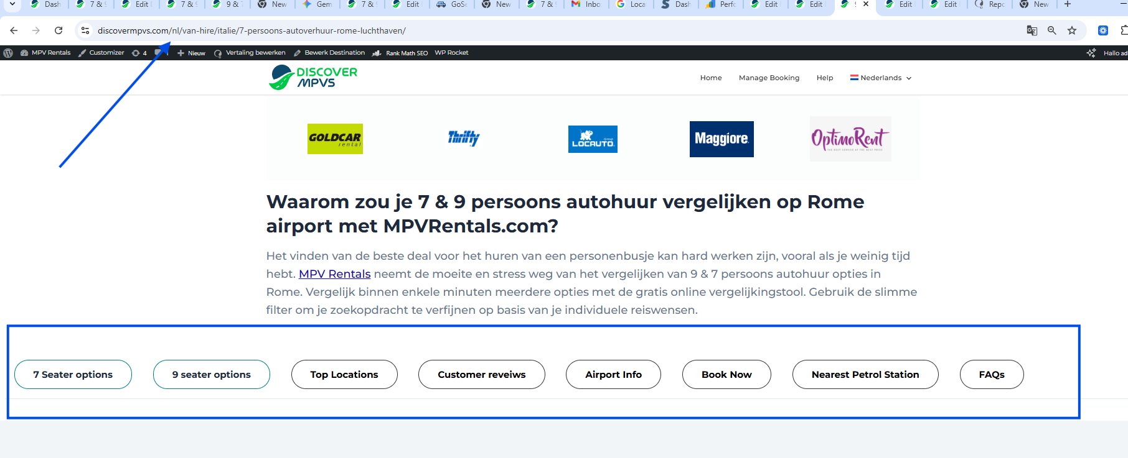Click the Manage Booking link
The image size is (1128, 458).
pos(769,78)
